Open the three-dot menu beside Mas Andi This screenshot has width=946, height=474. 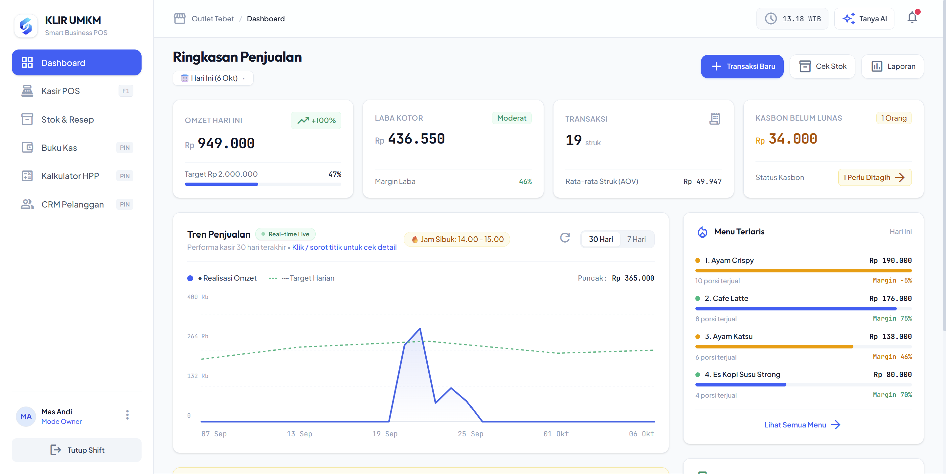tap(127, 415)
